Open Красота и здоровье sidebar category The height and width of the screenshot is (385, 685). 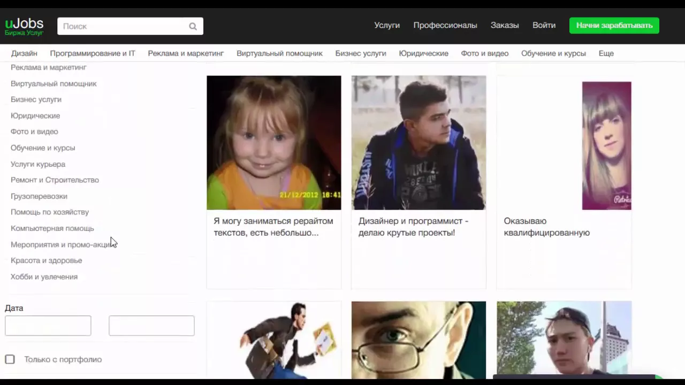pyautogui.click(x=47, y=260)
